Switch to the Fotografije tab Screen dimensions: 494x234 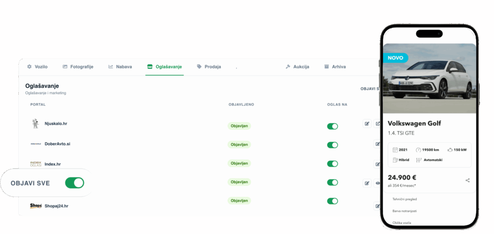78,67
